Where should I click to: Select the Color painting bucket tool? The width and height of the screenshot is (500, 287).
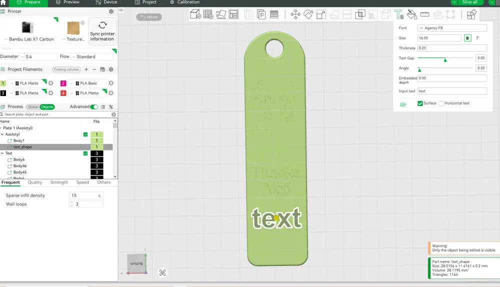[411, 14]
